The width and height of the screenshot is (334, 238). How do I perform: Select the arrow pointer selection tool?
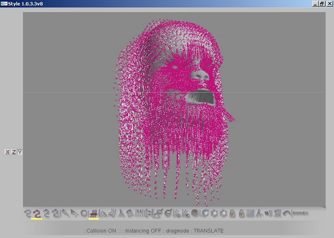point(74,213)
